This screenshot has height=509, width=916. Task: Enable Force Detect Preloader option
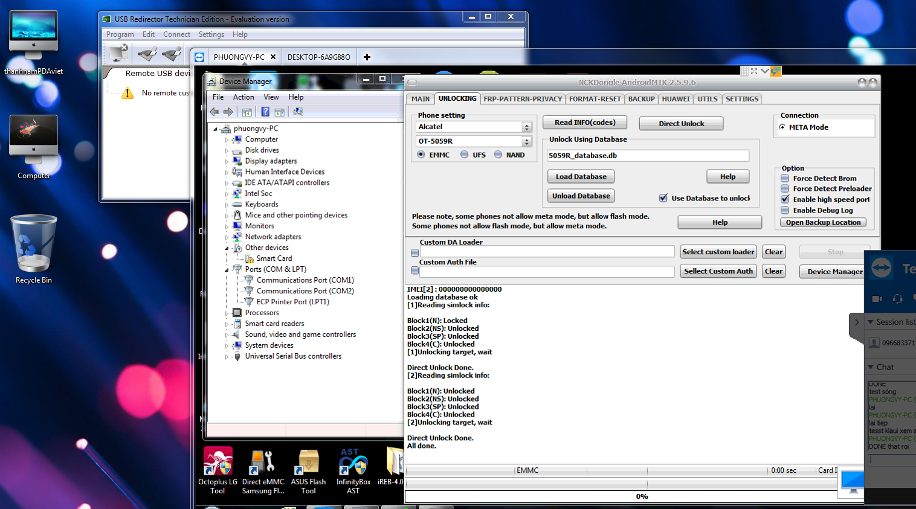tap(784, 188)
